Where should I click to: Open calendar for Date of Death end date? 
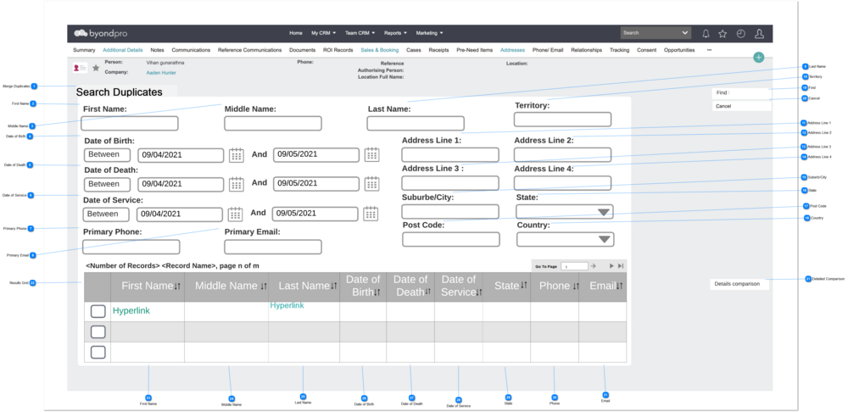click(371, 183)
